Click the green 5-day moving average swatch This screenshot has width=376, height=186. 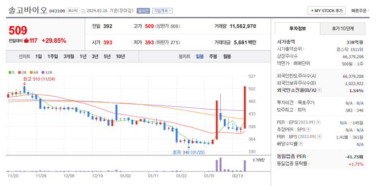coord(10,72)
